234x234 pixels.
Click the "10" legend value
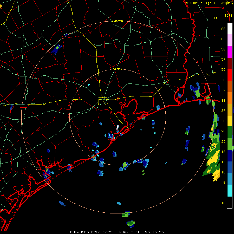[x=223, y=172]
